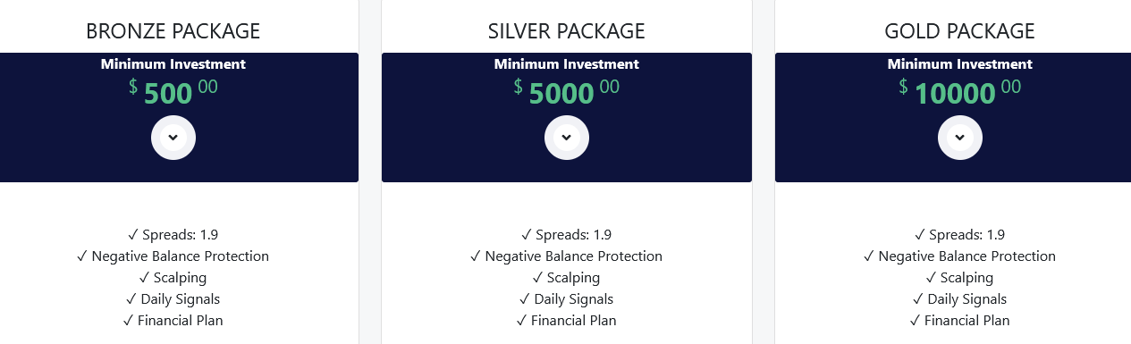Screen dimensions: 1131x344
Task: Click Financial Plan under Silver Package
Action: point(567,321)
